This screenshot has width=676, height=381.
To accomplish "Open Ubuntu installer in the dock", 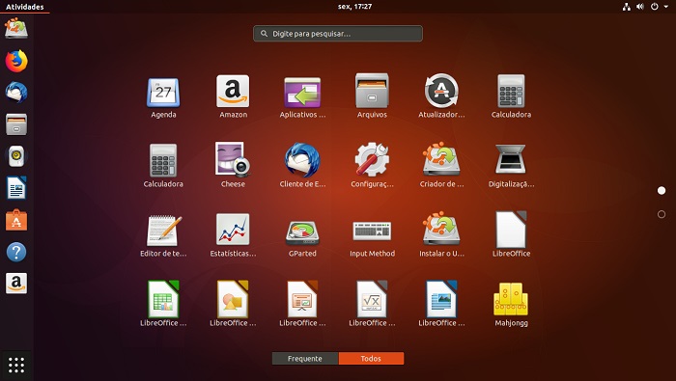I will (x=16, y=29).
